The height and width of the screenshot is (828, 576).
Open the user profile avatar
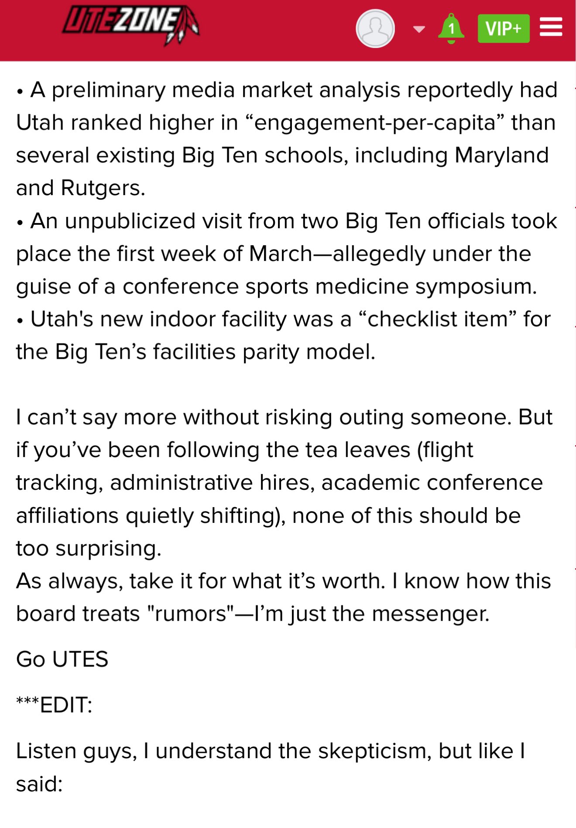375,28
